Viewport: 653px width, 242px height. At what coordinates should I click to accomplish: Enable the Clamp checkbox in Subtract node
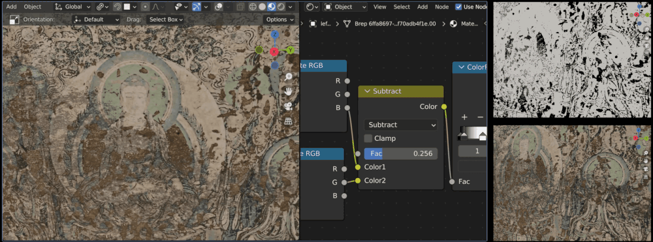click(368, 138)
